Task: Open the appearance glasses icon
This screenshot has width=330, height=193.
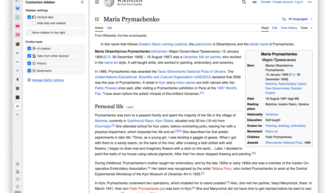Action: click(254, 2)
